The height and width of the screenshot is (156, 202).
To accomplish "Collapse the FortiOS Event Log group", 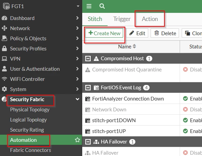I will [88, 88].
